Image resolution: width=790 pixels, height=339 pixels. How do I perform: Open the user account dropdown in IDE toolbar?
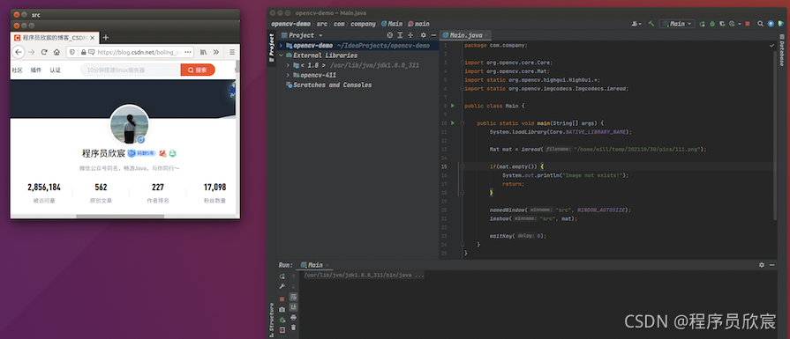click(636, 24)
